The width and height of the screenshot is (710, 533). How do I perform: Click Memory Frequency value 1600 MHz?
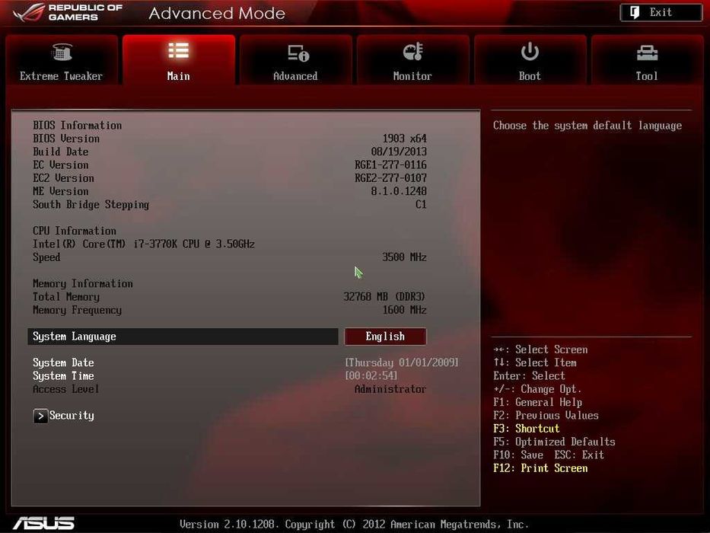pos(404,310)
